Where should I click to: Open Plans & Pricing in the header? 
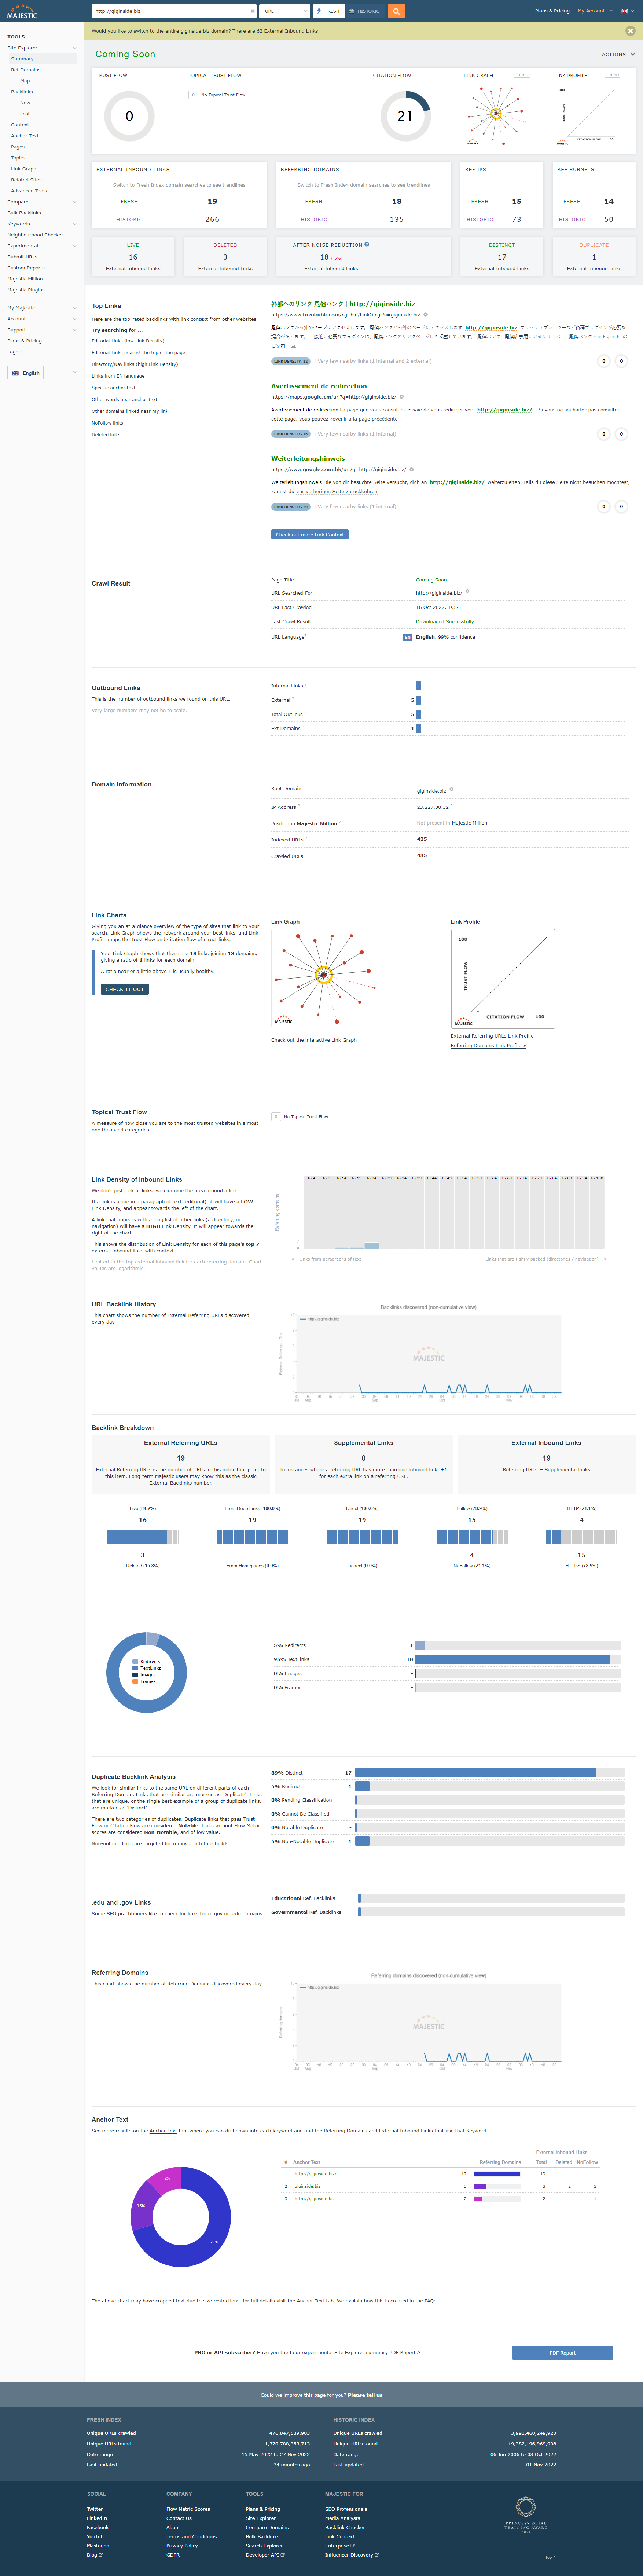pyautogui.click(x=552, y=11)
